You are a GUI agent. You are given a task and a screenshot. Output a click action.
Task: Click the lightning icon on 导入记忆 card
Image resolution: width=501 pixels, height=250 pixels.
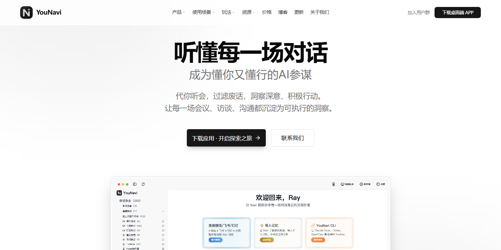point(262,225)
